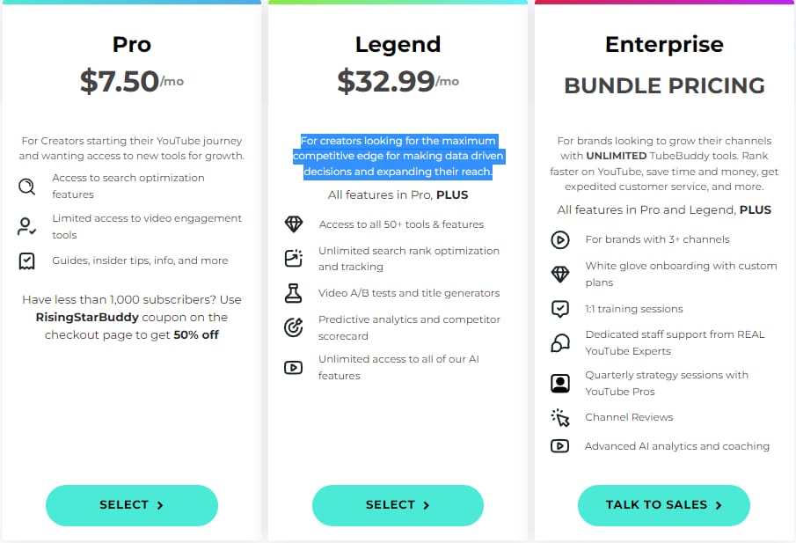Click the play-circle icon for 3+ channels

tap(560, 239)
